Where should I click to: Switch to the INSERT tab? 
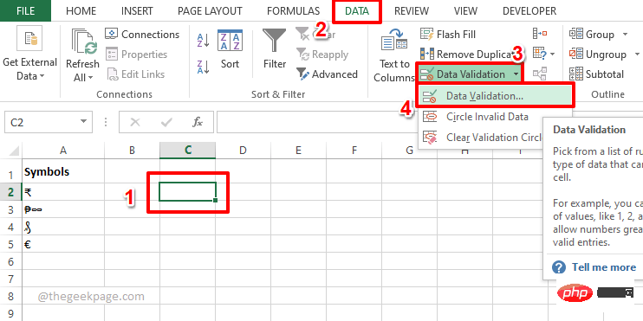137,11
